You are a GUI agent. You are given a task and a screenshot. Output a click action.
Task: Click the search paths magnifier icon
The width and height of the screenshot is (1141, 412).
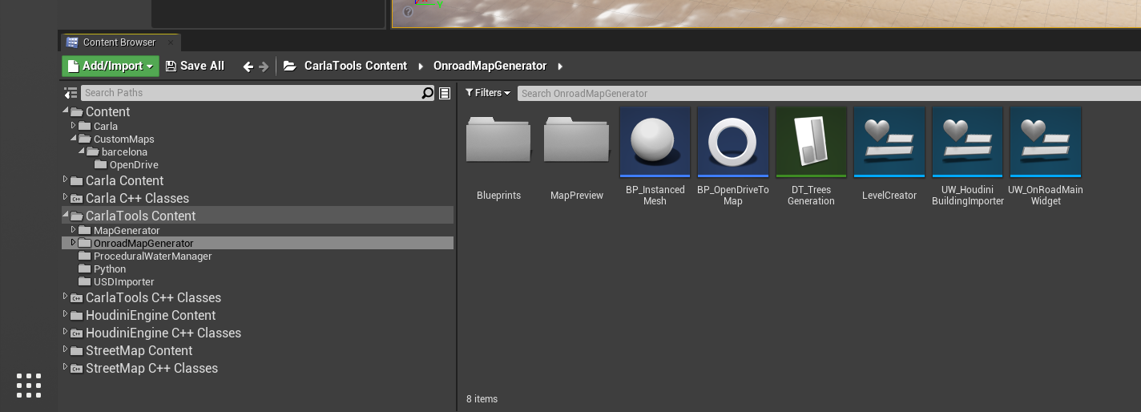point(428,93)
